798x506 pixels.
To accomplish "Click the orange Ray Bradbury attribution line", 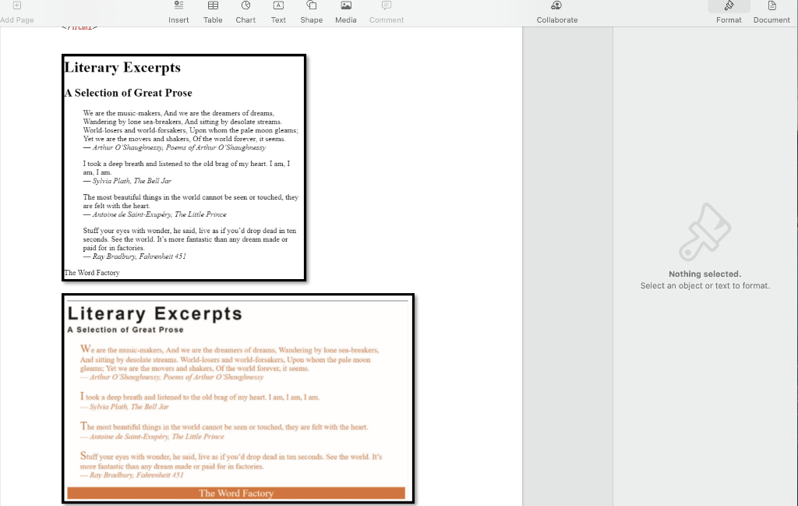I will tap(132, 475).
